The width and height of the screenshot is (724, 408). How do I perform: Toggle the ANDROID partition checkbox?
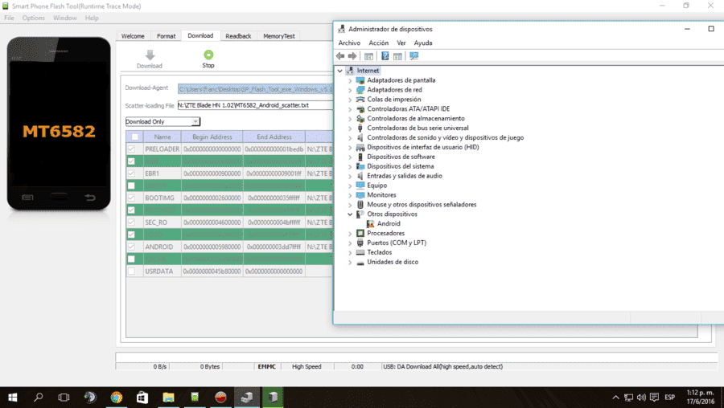point(132,247)
